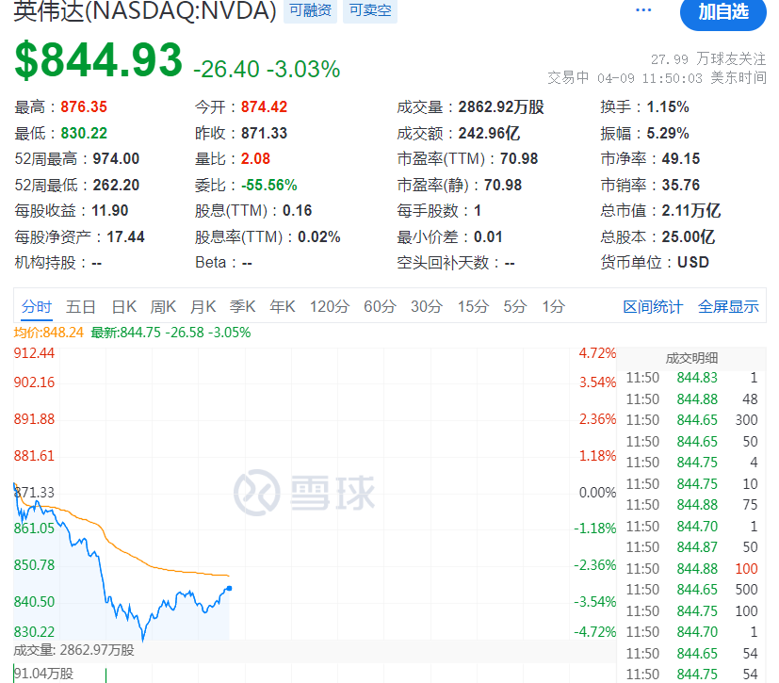Click the 可融资 margin tag

(x=310, y=10)
